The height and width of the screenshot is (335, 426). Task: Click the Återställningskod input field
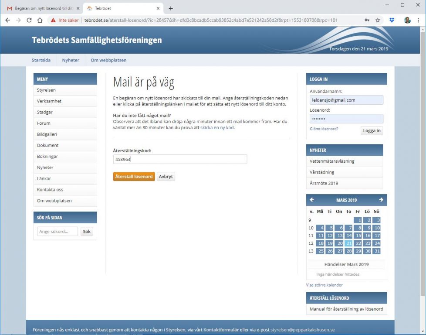point(180,160)
